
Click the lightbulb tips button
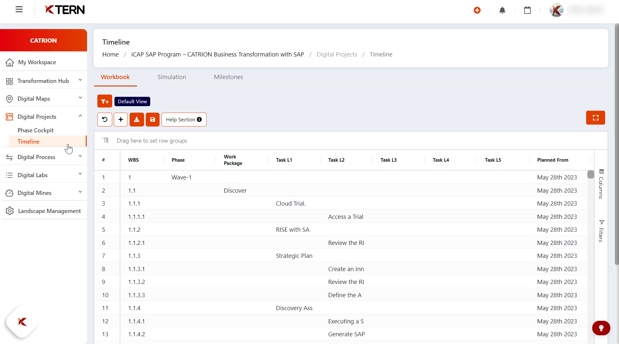click(x=601, y=328)
